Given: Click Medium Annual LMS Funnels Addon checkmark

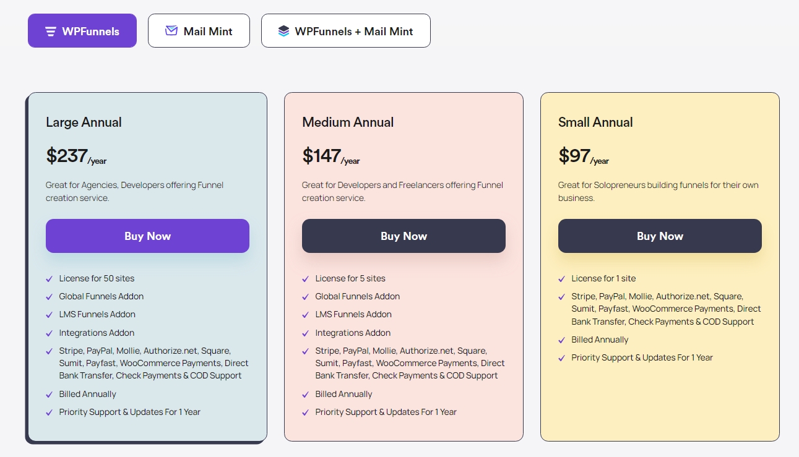Looking at the screenshot, I should click(306, 315).
